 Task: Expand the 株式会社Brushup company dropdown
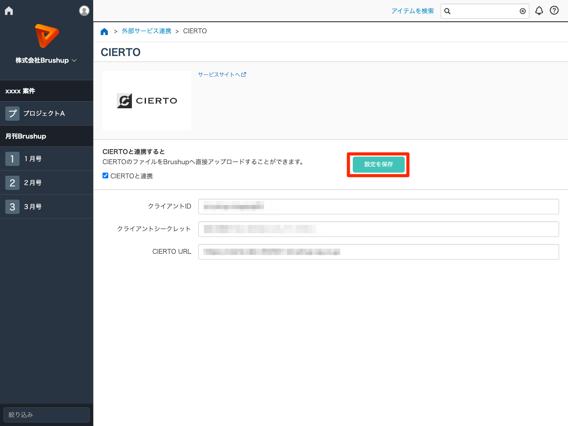[46, 60]
